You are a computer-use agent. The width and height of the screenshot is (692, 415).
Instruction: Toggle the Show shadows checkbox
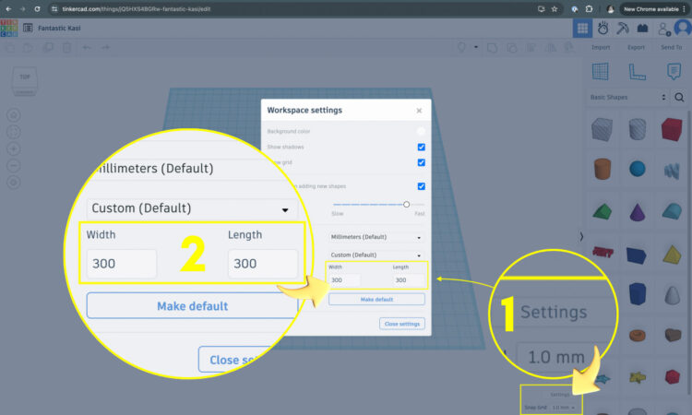pyautogui.click(x=421, y=148)
